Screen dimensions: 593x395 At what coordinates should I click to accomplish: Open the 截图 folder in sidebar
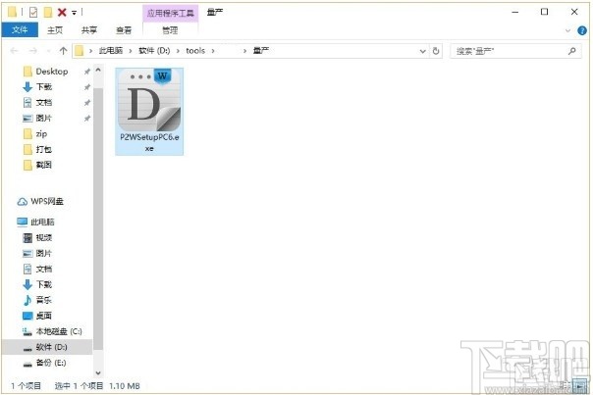(x=44, y=165)
